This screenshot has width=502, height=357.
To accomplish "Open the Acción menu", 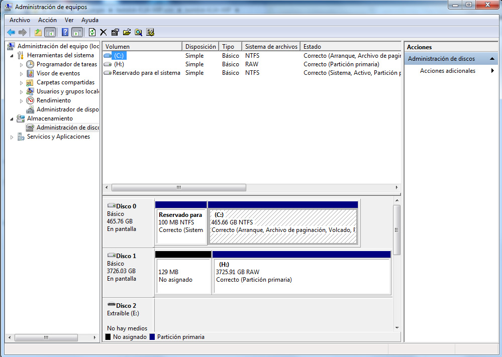I will (47, 20).
